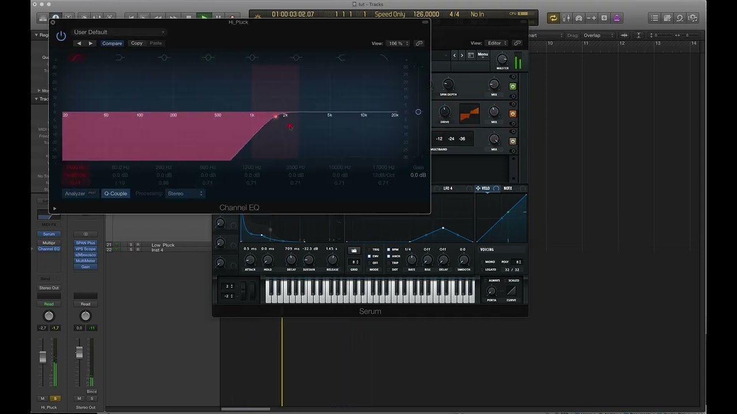Toggle the orange distortion FX power button
This screenshot has height=414, width=737.
click(x=512, y=113)
